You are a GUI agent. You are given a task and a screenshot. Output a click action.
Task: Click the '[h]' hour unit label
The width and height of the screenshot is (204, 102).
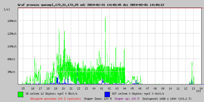(198, 91)
